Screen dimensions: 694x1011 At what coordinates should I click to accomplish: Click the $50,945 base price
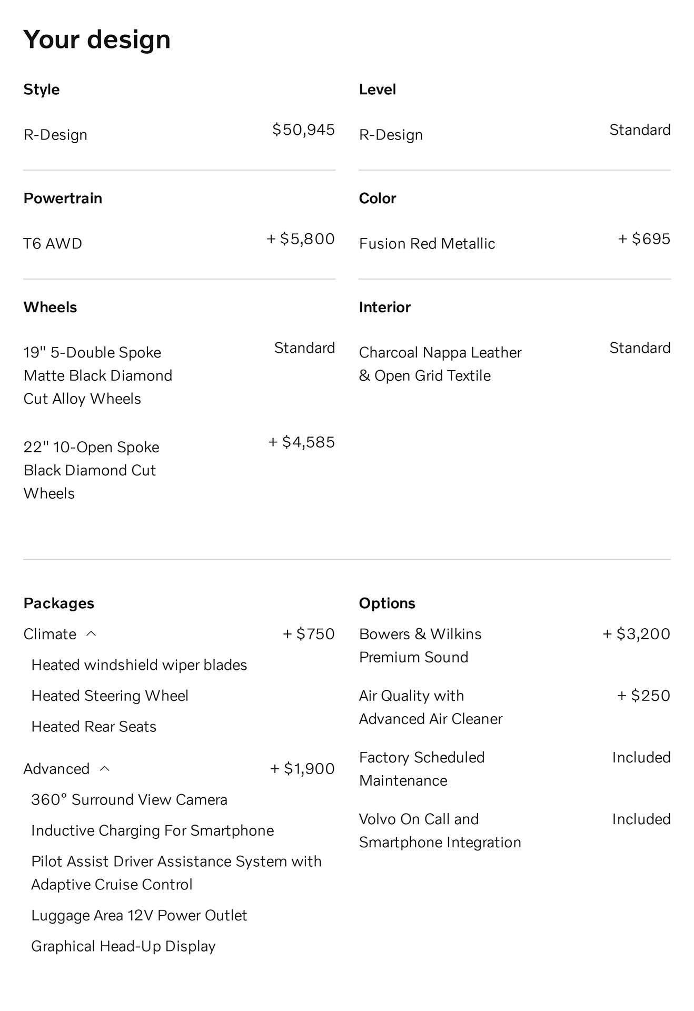(303, 130)
